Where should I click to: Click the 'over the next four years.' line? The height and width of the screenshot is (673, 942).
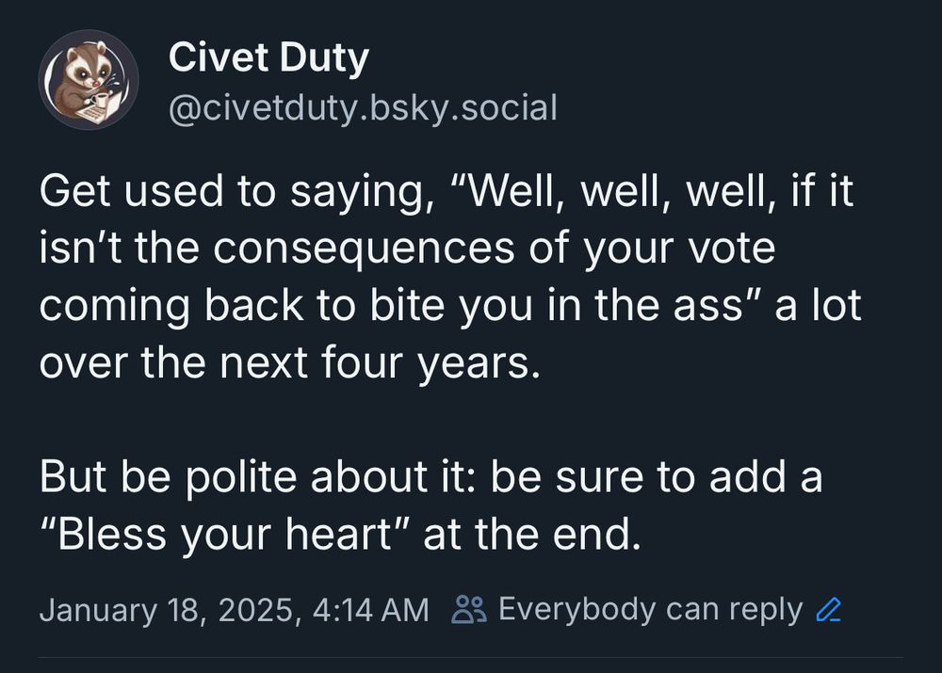290,363
